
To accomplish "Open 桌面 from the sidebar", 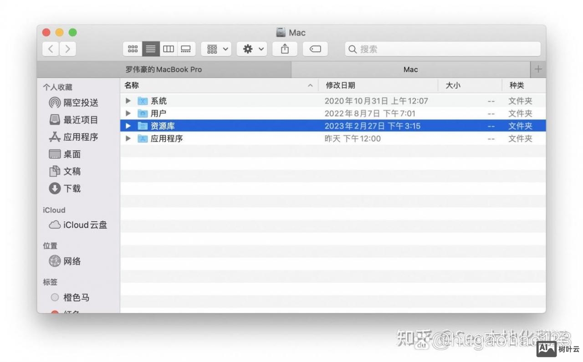I will coord(72,154).
